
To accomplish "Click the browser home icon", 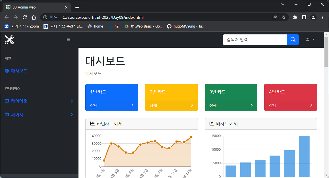I will [x=34, y=17].
